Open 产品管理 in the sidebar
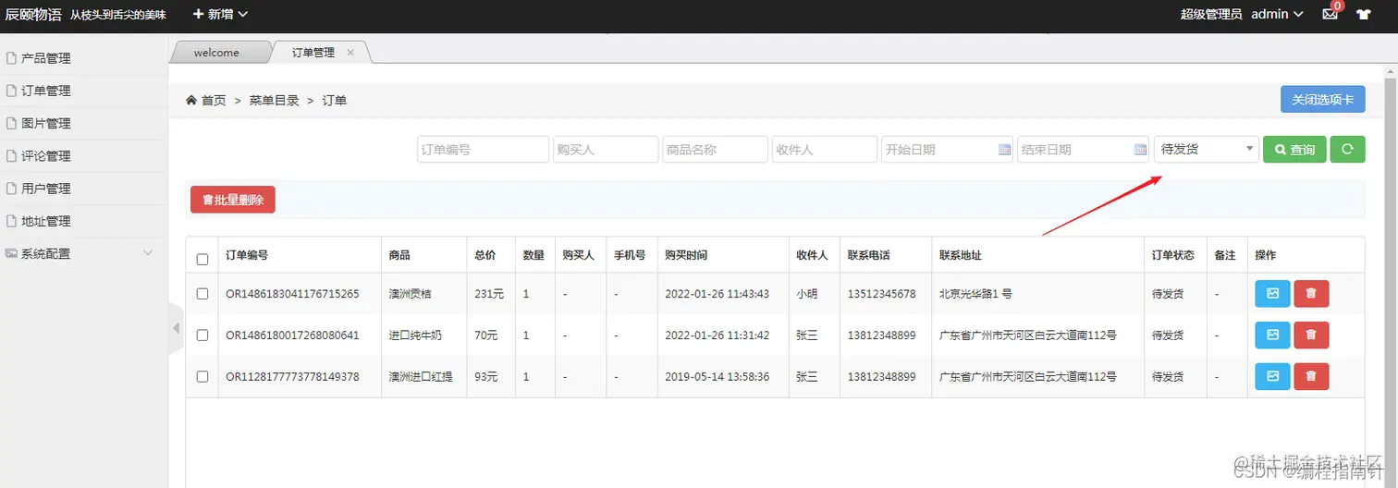 (x=83, y=58)
